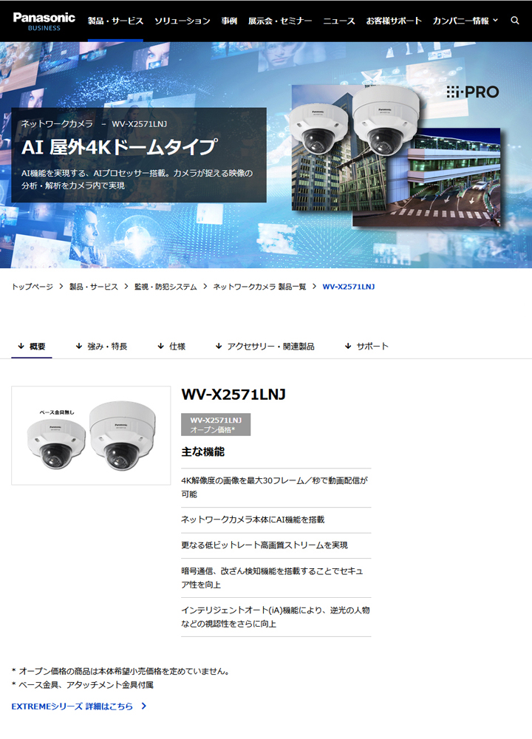The image size is (532, 739).
Task: Click chevron arrow after EXTREMEシリーズ link
Action: click(x=144, y=706)
